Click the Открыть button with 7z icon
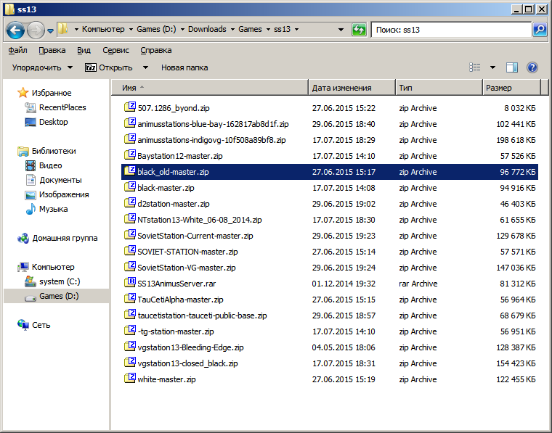The image size is (552, 433). (109, 67)
